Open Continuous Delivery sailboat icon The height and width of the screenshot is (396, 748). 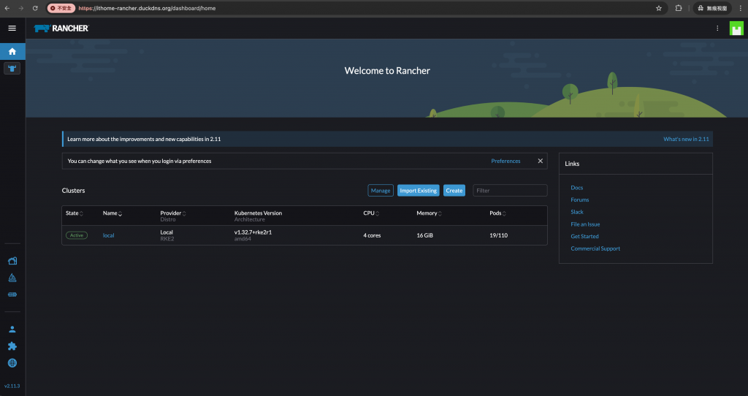(x=12, y=278)
